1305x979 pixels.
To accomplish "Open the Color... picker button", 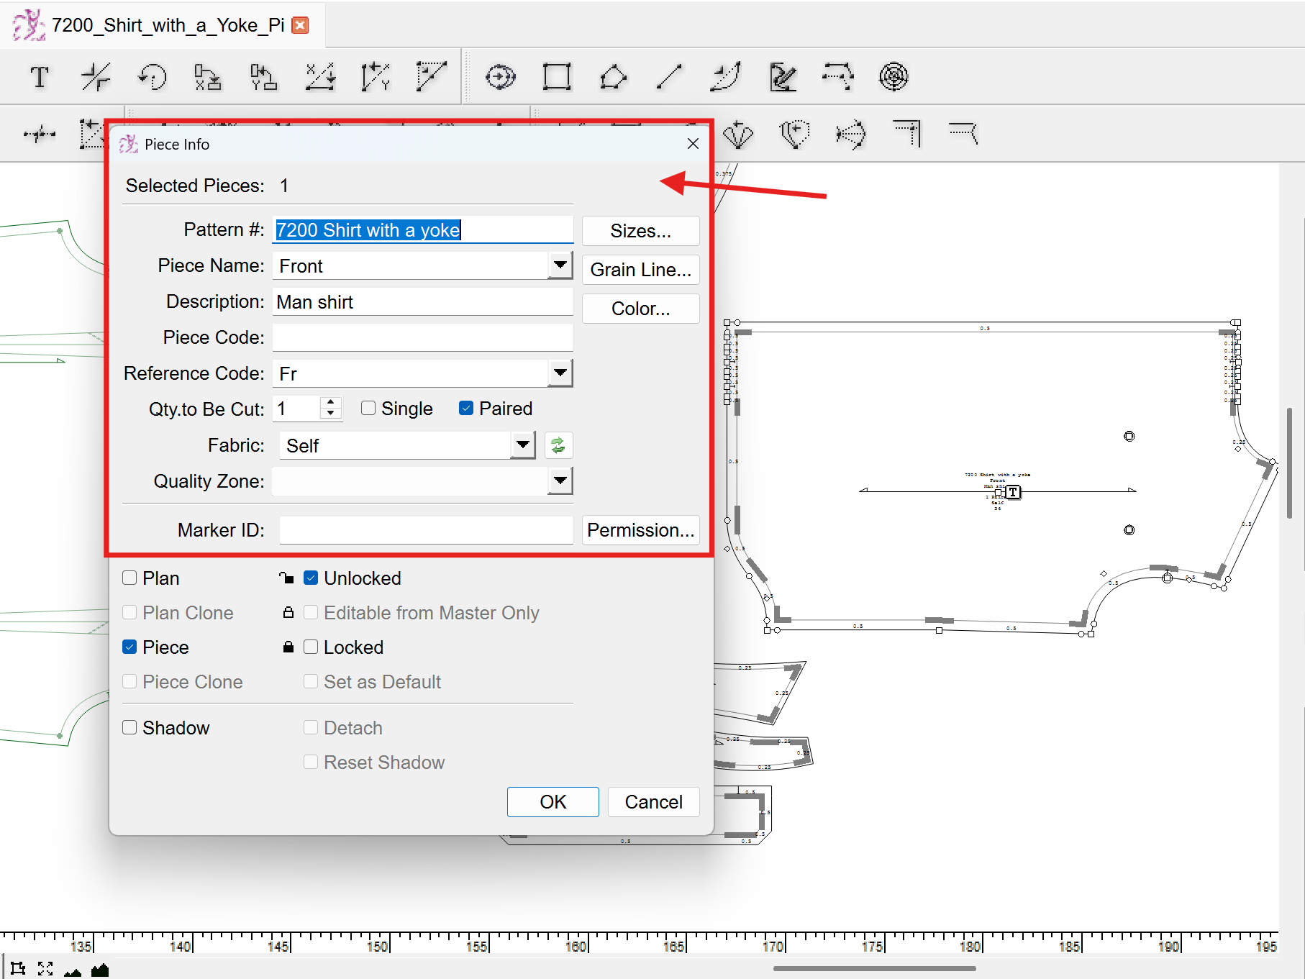I will (640, 309).
